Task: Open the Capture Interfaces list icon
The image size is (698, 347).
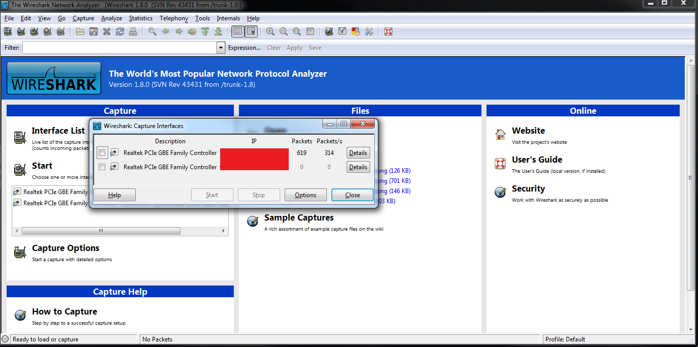Action: click(x=8, y=31)
